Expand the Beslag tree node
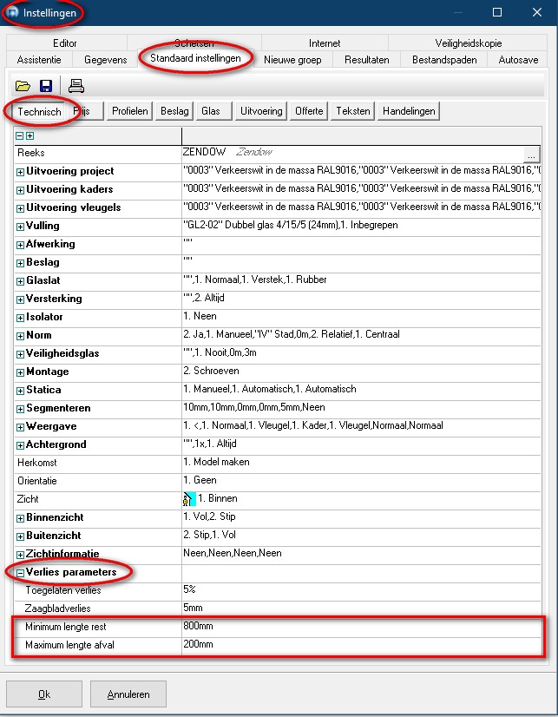This screenshot has width=558, height=717. click(20, 263)
